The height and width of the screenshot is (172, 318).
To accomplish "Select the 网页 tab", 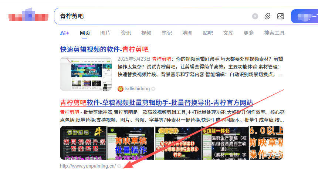I will 85,33.
